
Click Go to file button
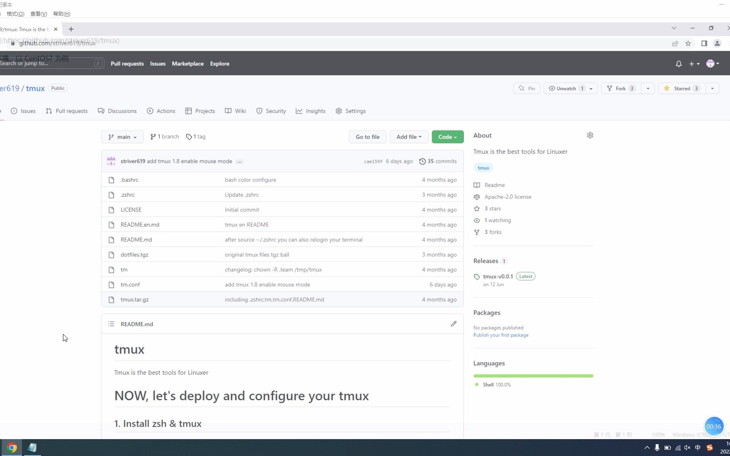[x=368, y=137]
